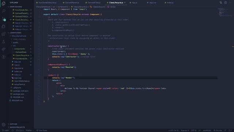234x132 pixels.
Task: Open the Live Share view in activity bar
Action: [x=3, y=49]
